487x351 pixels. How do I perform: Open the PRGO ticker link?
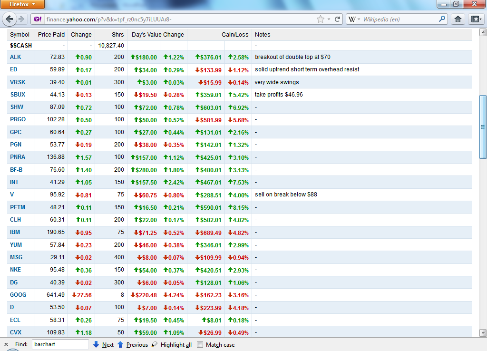(18, 119)
